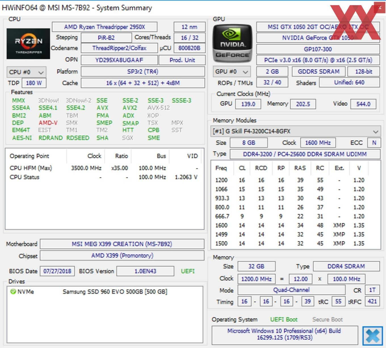Select the CPU HFM (Max) operating point row
Image resolution: width=386 pixels, height=348 pixels.
[x=104, y=168]
